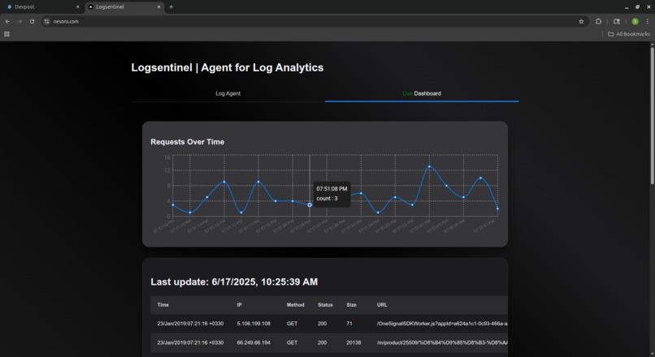Click size value 71
Image resolution: width=655 pixels, height=357 pixels.
[349, 324]
